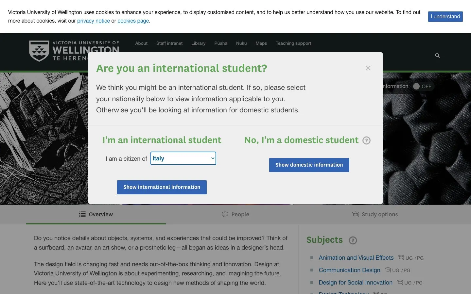Open Maps in top navigation

[261, 43]
